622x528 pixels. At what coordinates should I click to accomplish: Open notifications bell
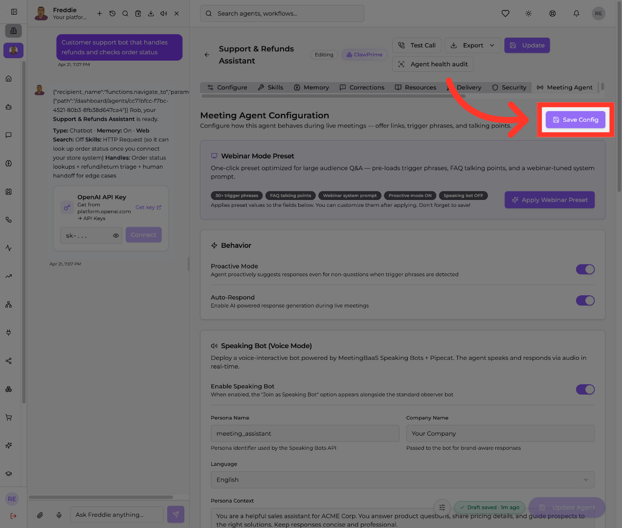tap(577, 14)
